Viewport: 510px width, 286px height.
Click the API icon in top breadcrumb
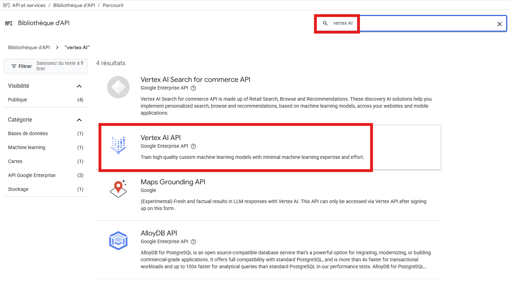click(7, 5)
